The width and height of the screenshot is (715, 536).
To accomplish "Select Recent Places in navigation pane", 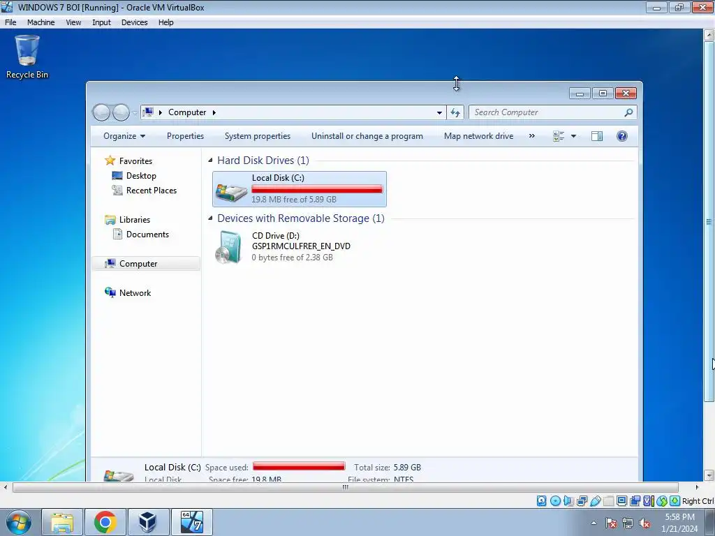I will pos(151,191).
